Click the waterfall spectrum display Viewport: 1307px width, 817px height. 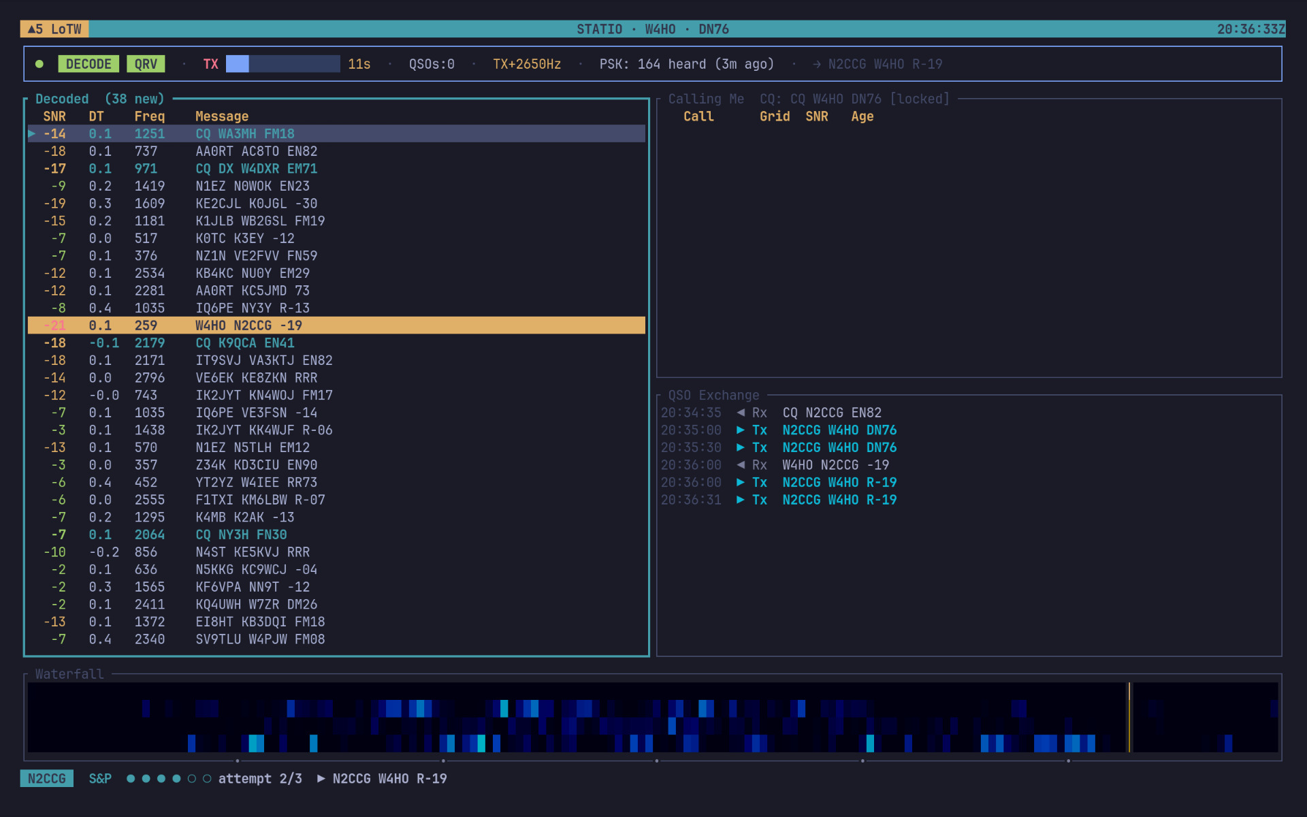coord(652,717)
